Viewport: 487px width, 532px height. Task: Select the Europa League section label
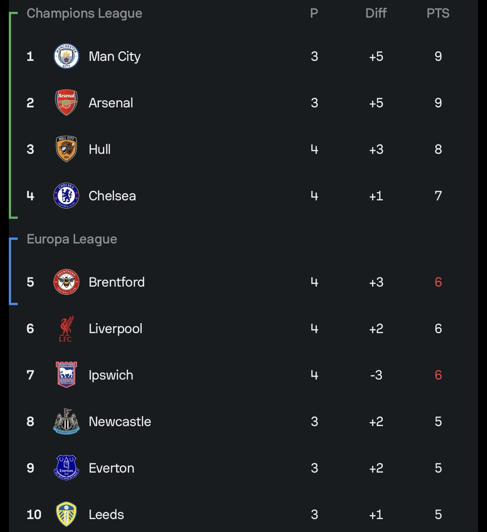coord(72,239)
